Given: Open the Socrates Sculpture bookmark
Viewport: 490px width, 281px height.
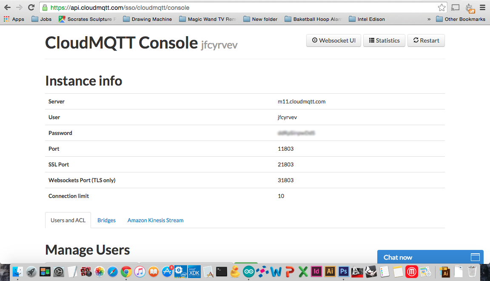Looking at the screenshot, I should click(x=87, y=19).
